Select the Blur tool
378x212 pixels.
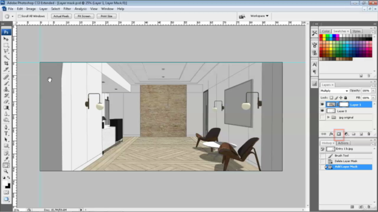pyautogui.click(x=6, y=114)
